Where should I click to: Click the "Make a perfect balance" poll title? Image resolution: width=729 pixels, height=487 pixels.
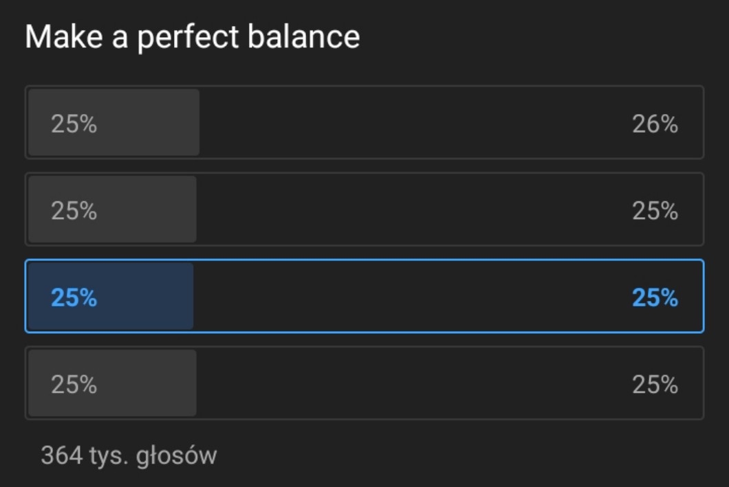point(193,36)
